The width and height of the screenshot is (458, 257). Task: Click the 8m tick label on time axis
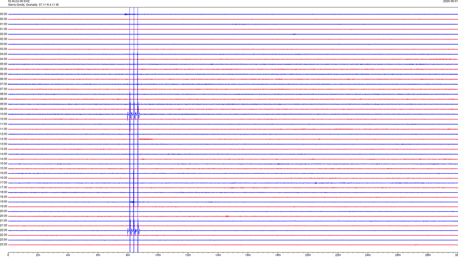pyautogui.click(x=128, y=255)
